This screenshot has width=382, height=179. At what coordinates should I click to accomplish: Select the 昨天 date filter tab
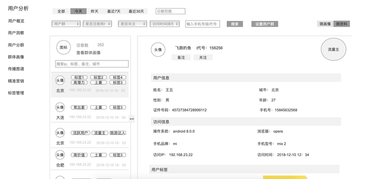pos(95,11)
